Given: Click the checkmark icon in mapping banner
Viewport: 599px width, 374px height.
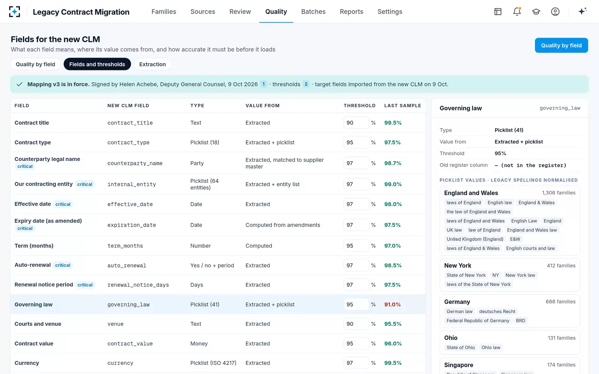Looking at the screenshot, I should tap(20, 84).
